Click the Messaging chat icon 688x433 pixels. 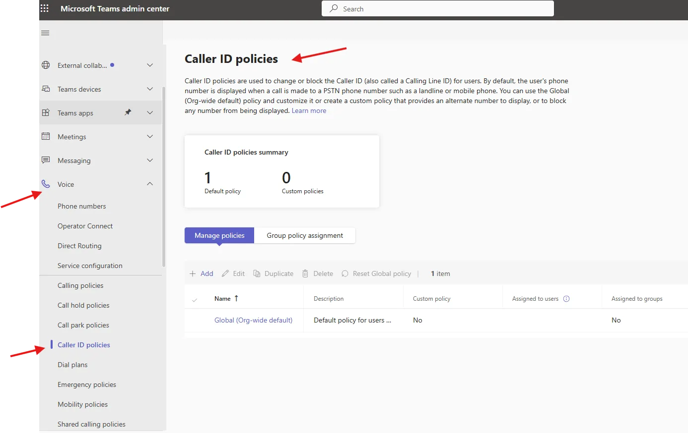click(x=46, y=160)
